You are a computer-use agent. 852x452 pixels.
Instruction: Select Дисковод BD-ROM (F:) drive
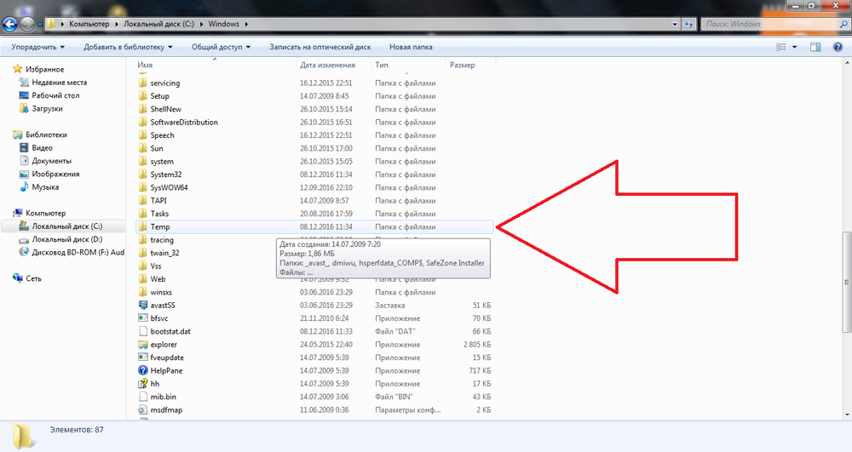(77, 252)
